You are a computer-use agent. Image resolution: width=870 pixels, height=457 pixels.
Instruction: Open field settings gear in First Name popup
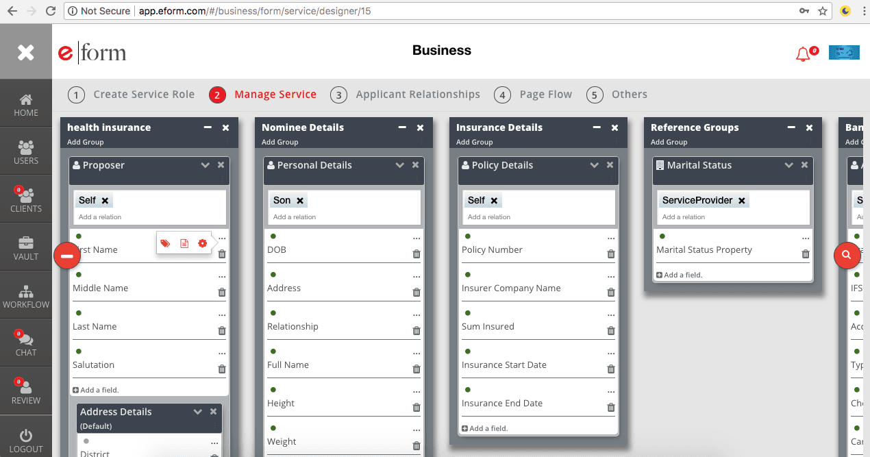[202, 243]
